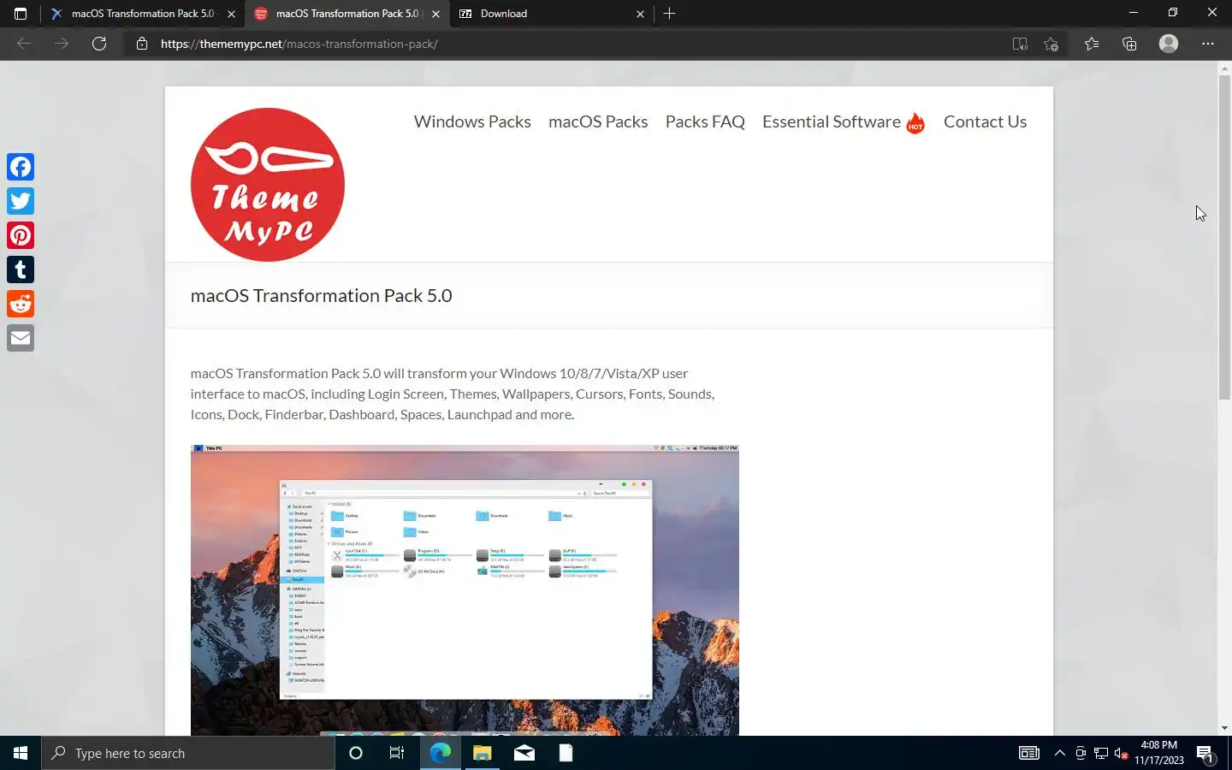The image size is (1232, 770).
Task: Open Task View on taskbar
Action: click(397, 753)
